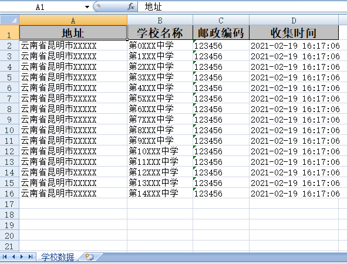Go to first sheet navigation arrow
The image size is (347, 264).
5,257
